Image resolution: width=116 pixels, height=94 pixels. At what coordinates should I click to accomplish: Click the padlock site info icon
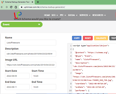(22, 7)
